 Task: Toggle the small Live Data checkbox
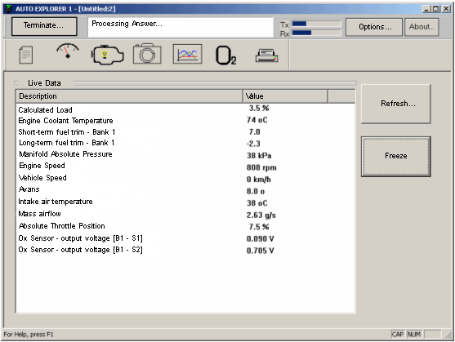[x=16, y=83]
